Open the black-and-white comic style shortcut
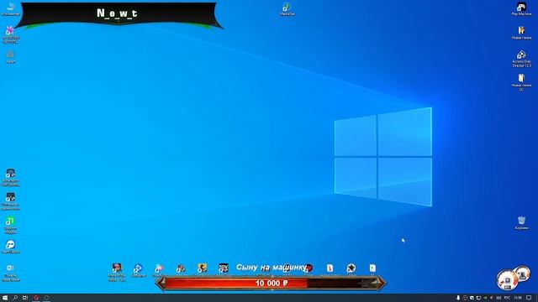This screenshot has height=302, width=538. click(x=224, y=269)
